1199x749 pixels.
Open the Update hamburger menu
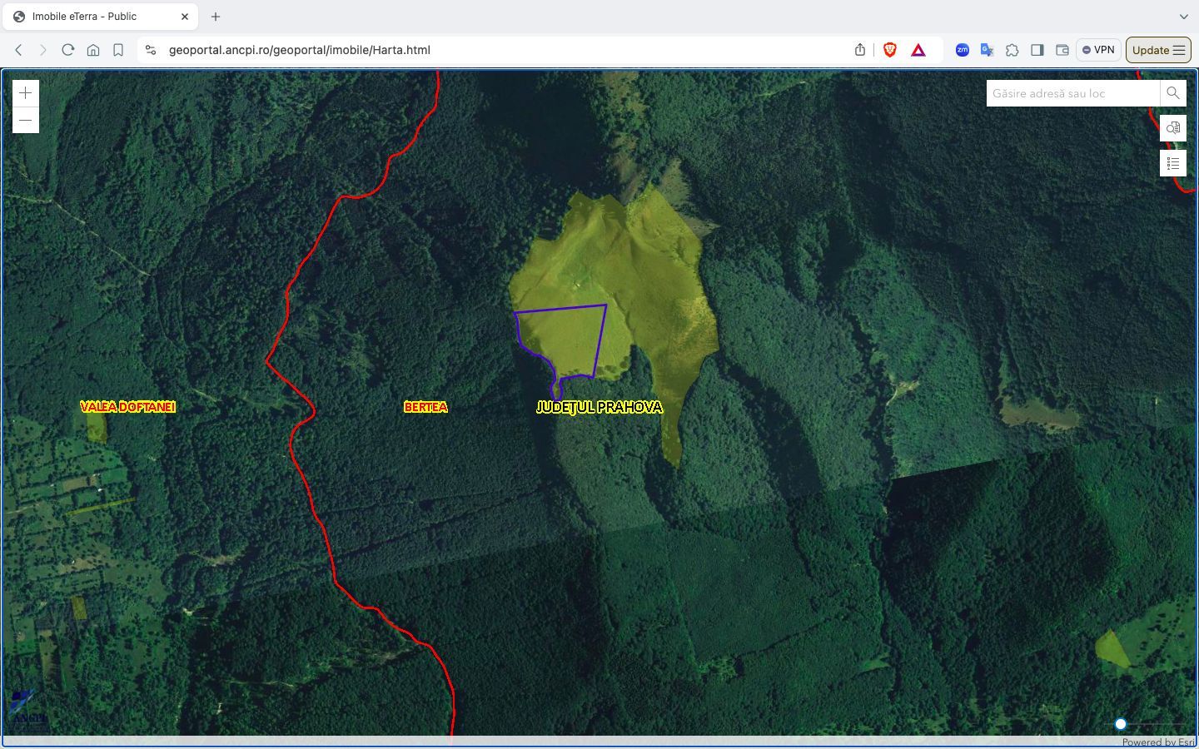1158,50
